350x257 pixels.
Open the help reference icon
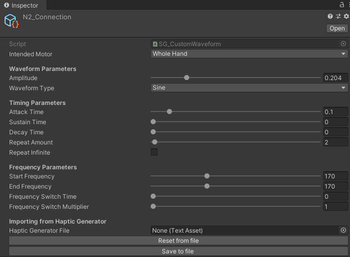(330, 17)
